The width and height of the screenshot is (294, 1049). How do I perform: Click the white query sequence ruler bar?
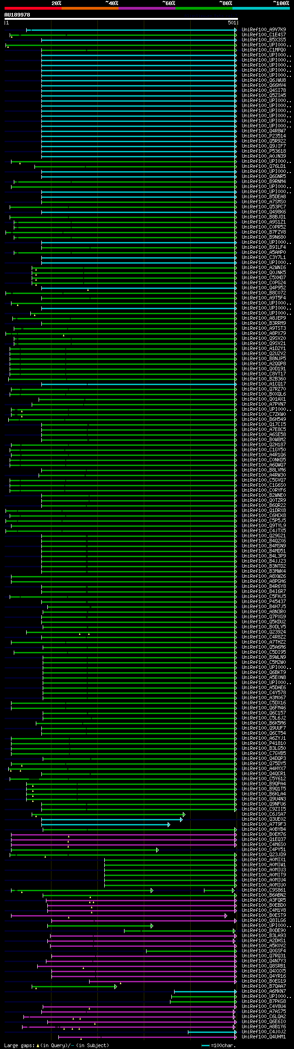[x=121, y=19]
